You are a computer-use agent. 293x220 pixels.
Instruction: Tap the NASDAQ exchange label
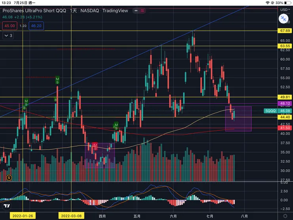(90, 11)
